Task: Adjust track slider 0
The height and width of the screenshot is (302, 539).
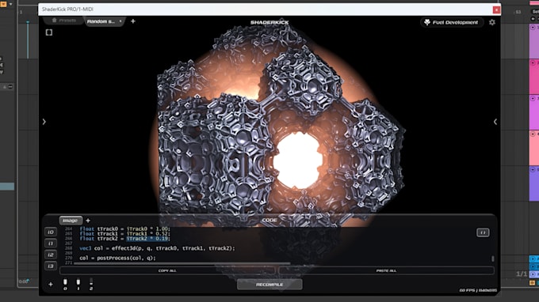Action: (x=65, y=282)
